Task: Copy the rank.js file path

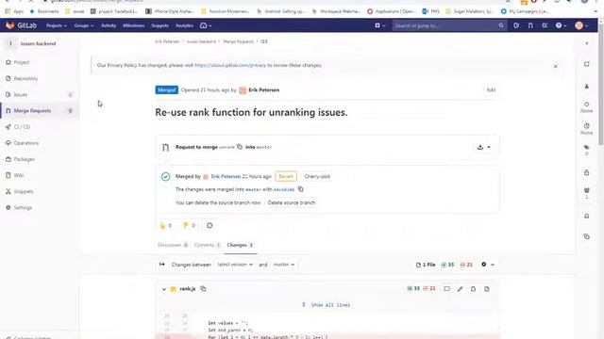Action: click(203, 289)
